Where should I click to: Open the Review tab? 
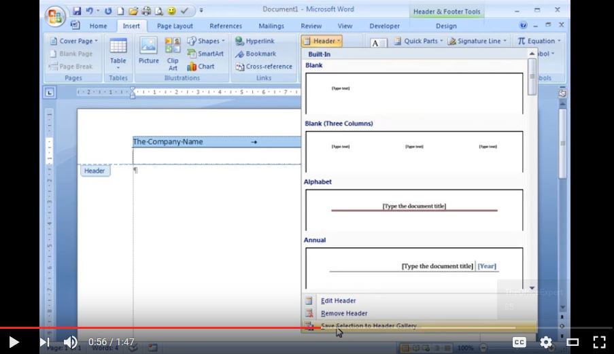click(311, 26)
